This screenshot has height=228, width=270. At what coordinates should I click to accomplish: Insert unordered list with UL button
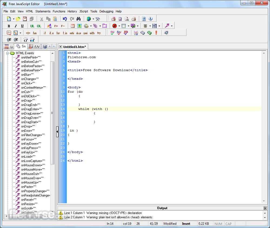32,26
